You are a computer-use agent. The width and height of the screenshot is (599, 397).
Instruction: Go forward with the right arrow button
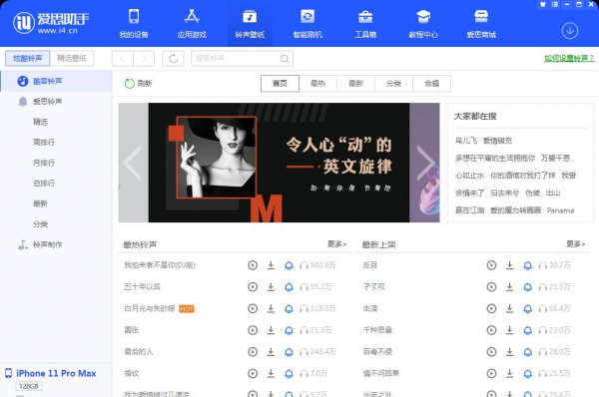coord(144,59)
